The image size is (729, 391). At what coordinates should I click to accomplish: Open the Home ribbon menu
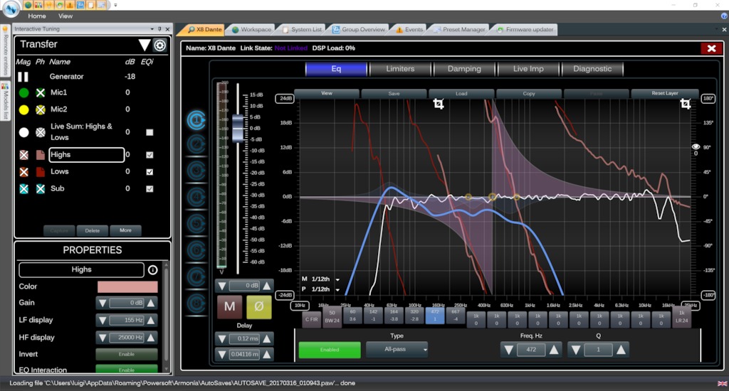pos(37,16)
